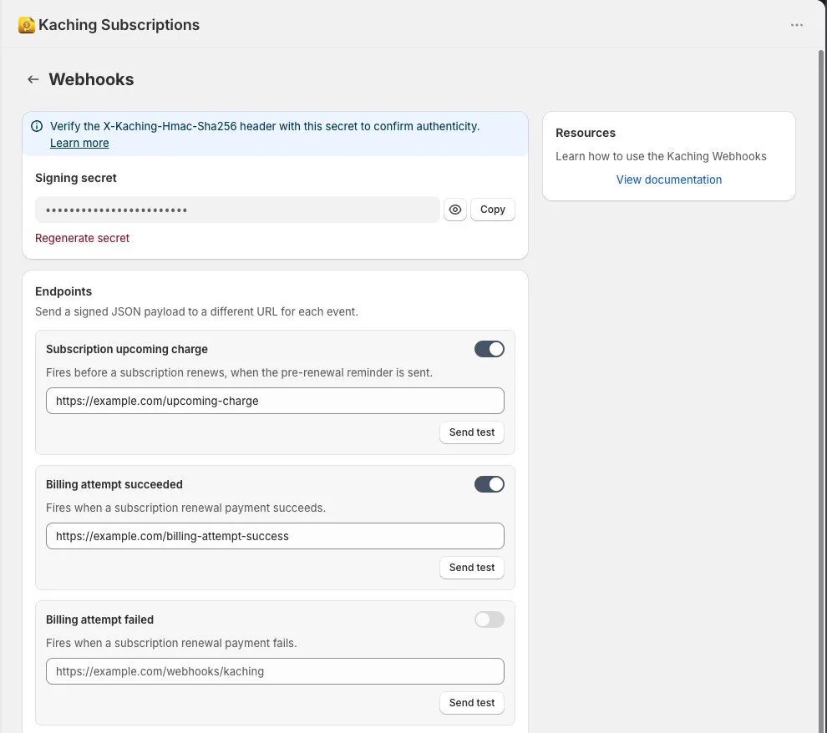Click the info icon in the verification banner
The width and height of the screenshot is (827, 733).
37,126
